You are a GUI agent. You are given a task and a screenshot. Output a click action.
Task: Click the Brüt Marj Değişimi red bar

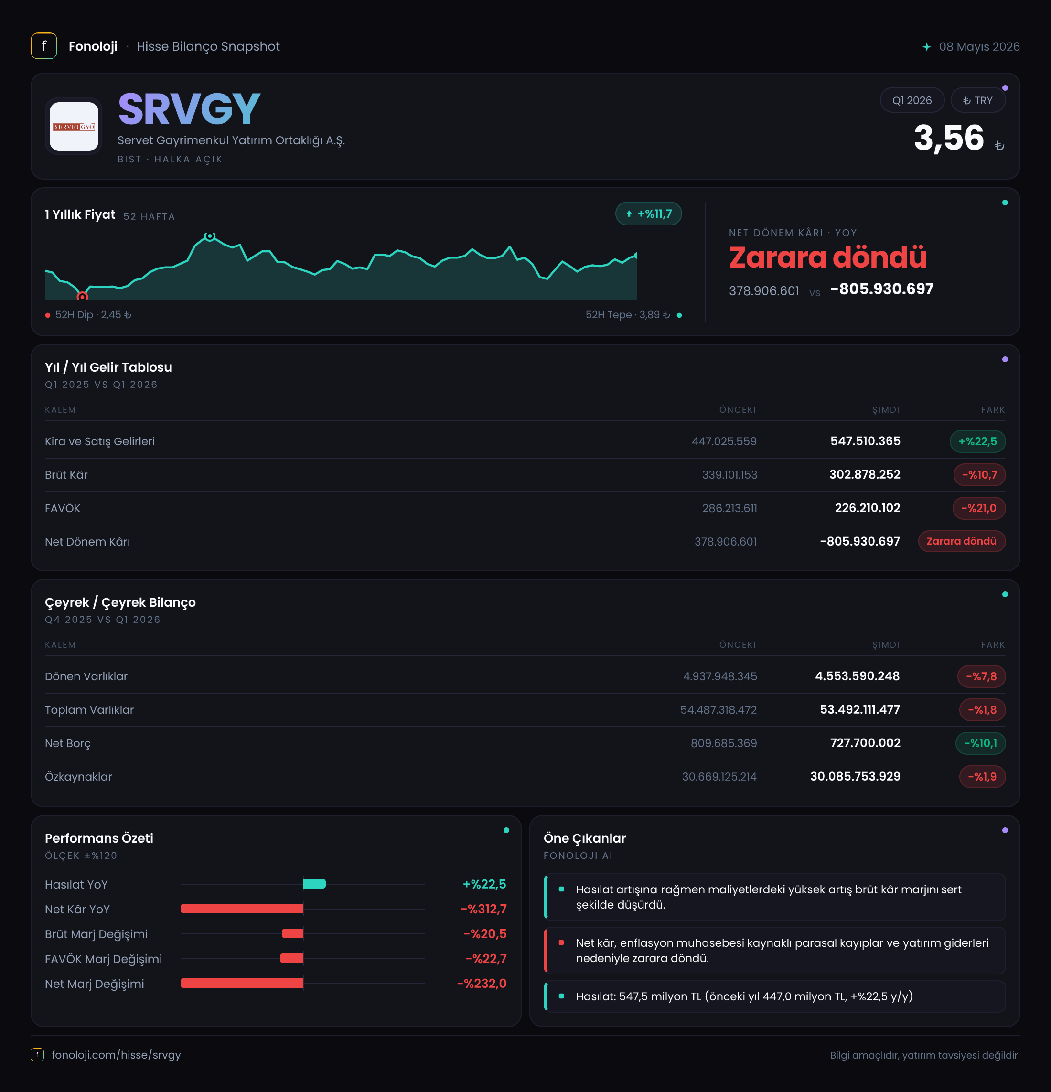click(292, 933)
